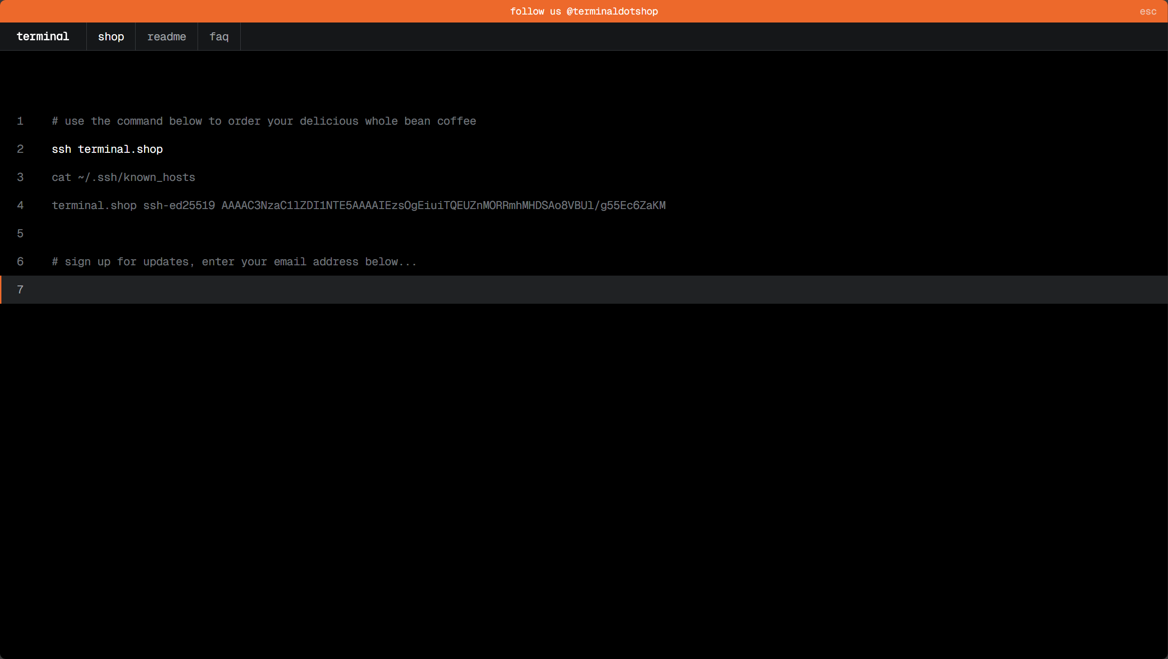This screenshot has width=1168, height=659.
Task: Click line number 6 in the gutter
Action: [x=20, y=262]
